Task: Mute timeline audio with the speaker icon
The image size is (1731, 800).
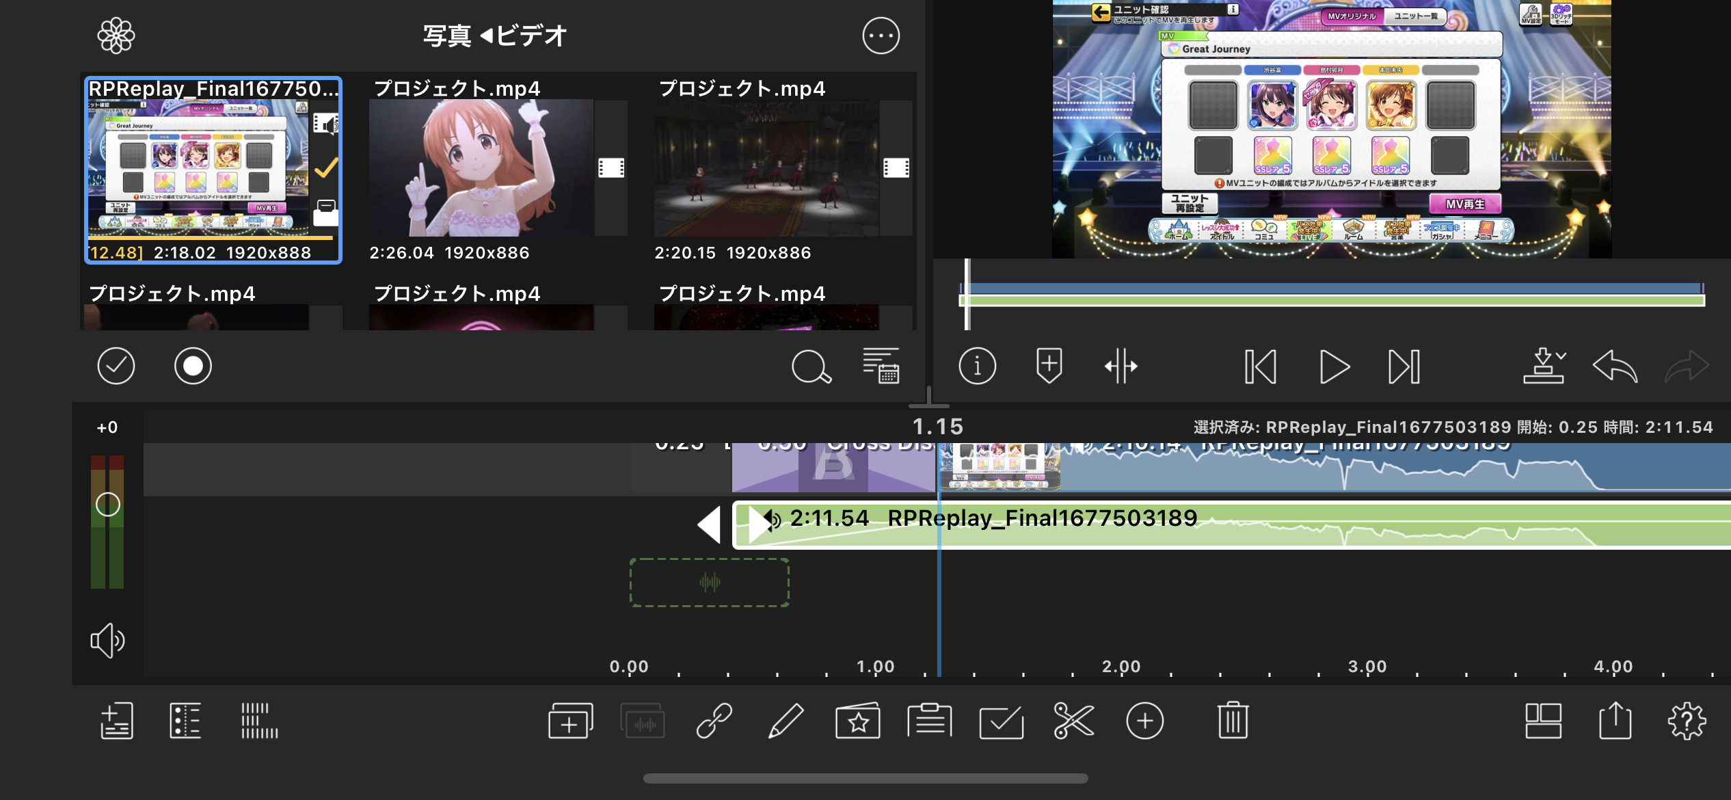Action: tap(107, 641)
